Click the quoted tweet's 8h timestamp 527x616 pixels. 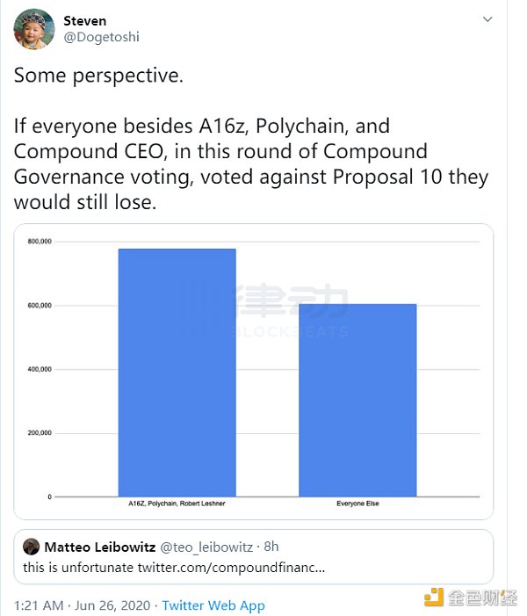coord(271,547)
